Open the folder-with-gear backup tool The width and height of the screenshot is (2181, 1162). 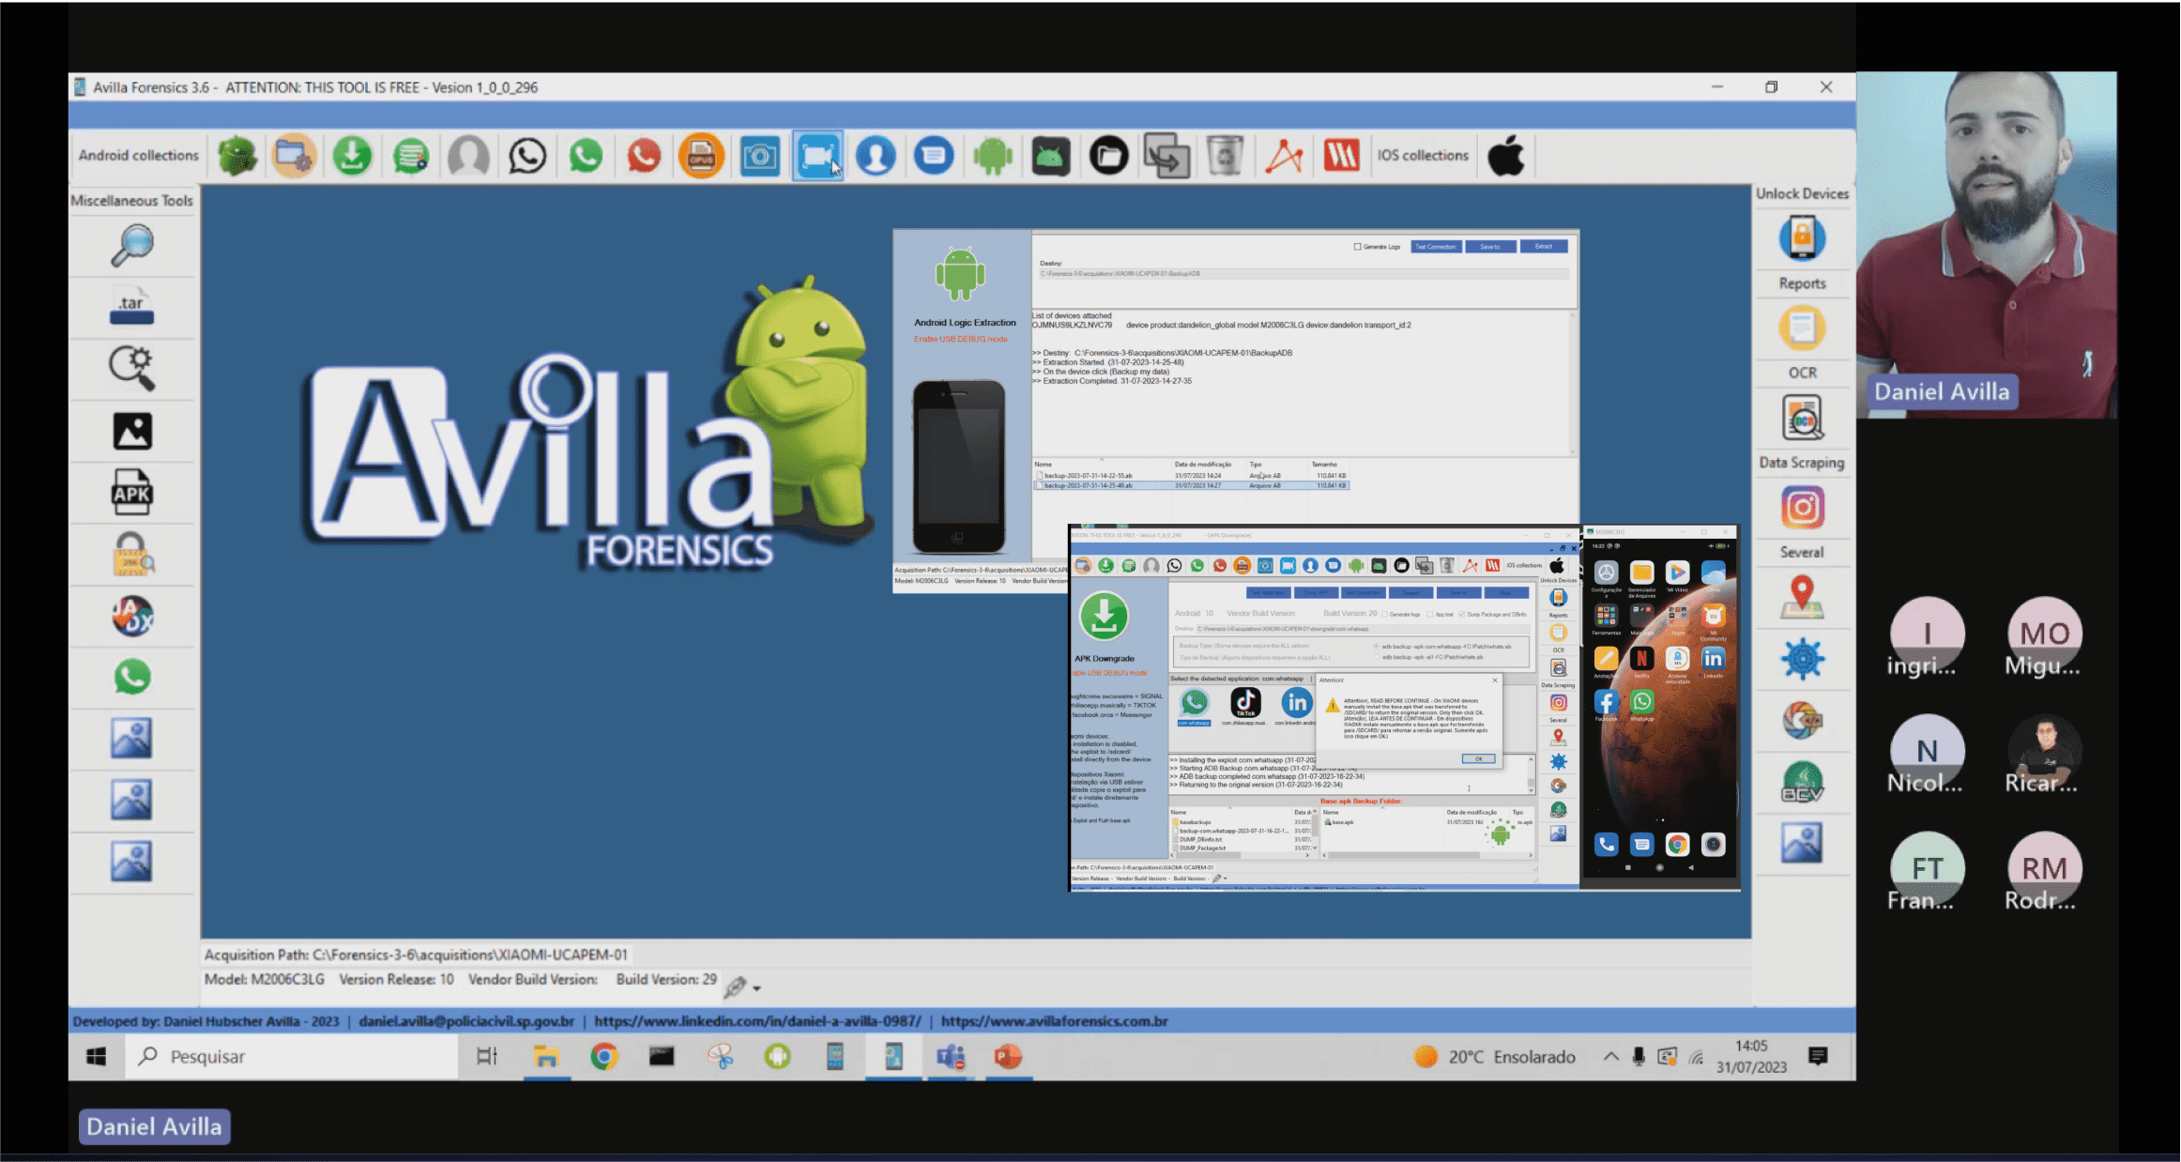coord(294,156)
